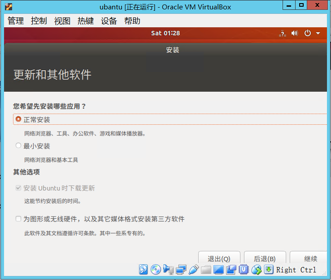Open the 帮助 menu
331x280 pixels.
[132, 21]
